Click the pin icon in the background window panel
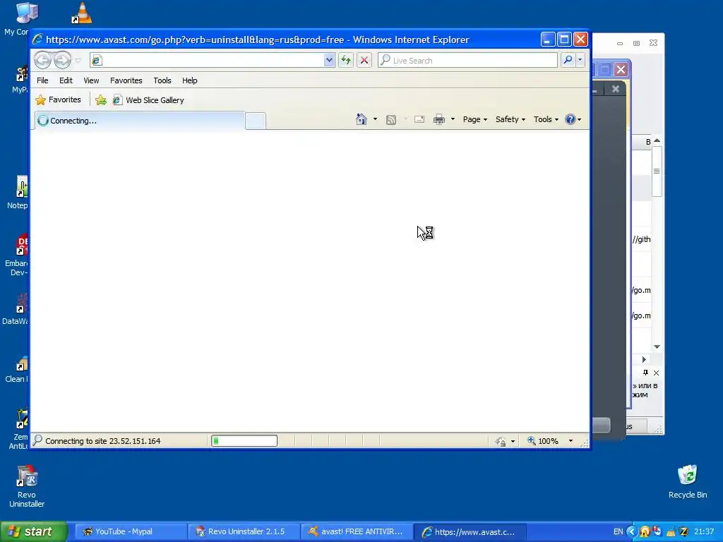Viewport: 723px width, 542px height. (645, 373)
